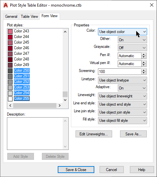Viewport: 157px width, 177px height.
Task: Expand the Color dropdown showing Use object color
Action: point(122,32)
